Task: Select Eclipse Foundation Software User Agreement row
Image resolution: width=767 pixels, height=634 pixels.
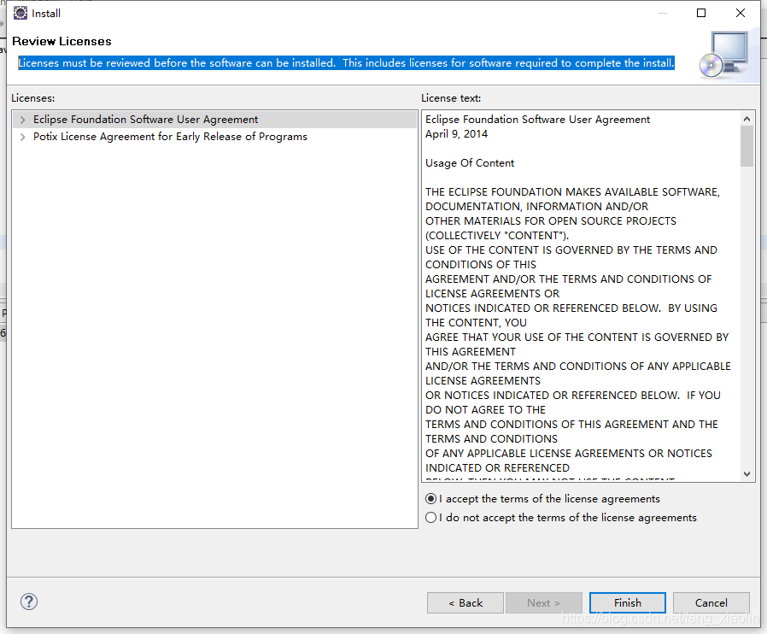Action: (214, 120)
